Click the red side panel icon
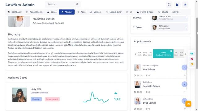Screen dimensions: 198x111 pyautogui.click(x=192, y=59)
